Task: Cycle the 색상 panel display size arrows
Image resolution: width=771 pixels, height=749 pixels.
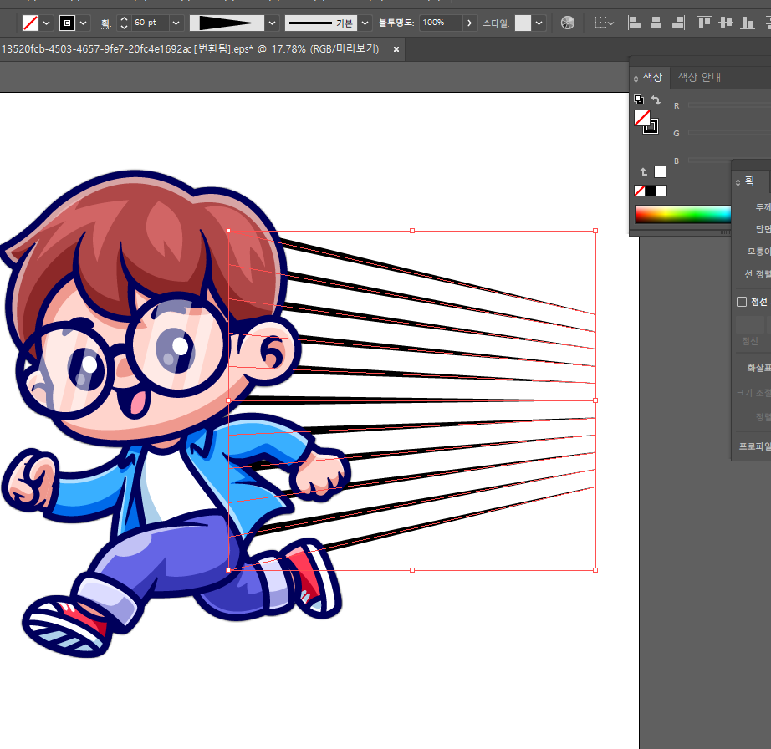Action: tap(636, 79)
